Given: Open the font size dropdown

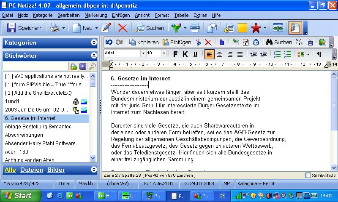Looking at the screenshot, I should point(164,53).
